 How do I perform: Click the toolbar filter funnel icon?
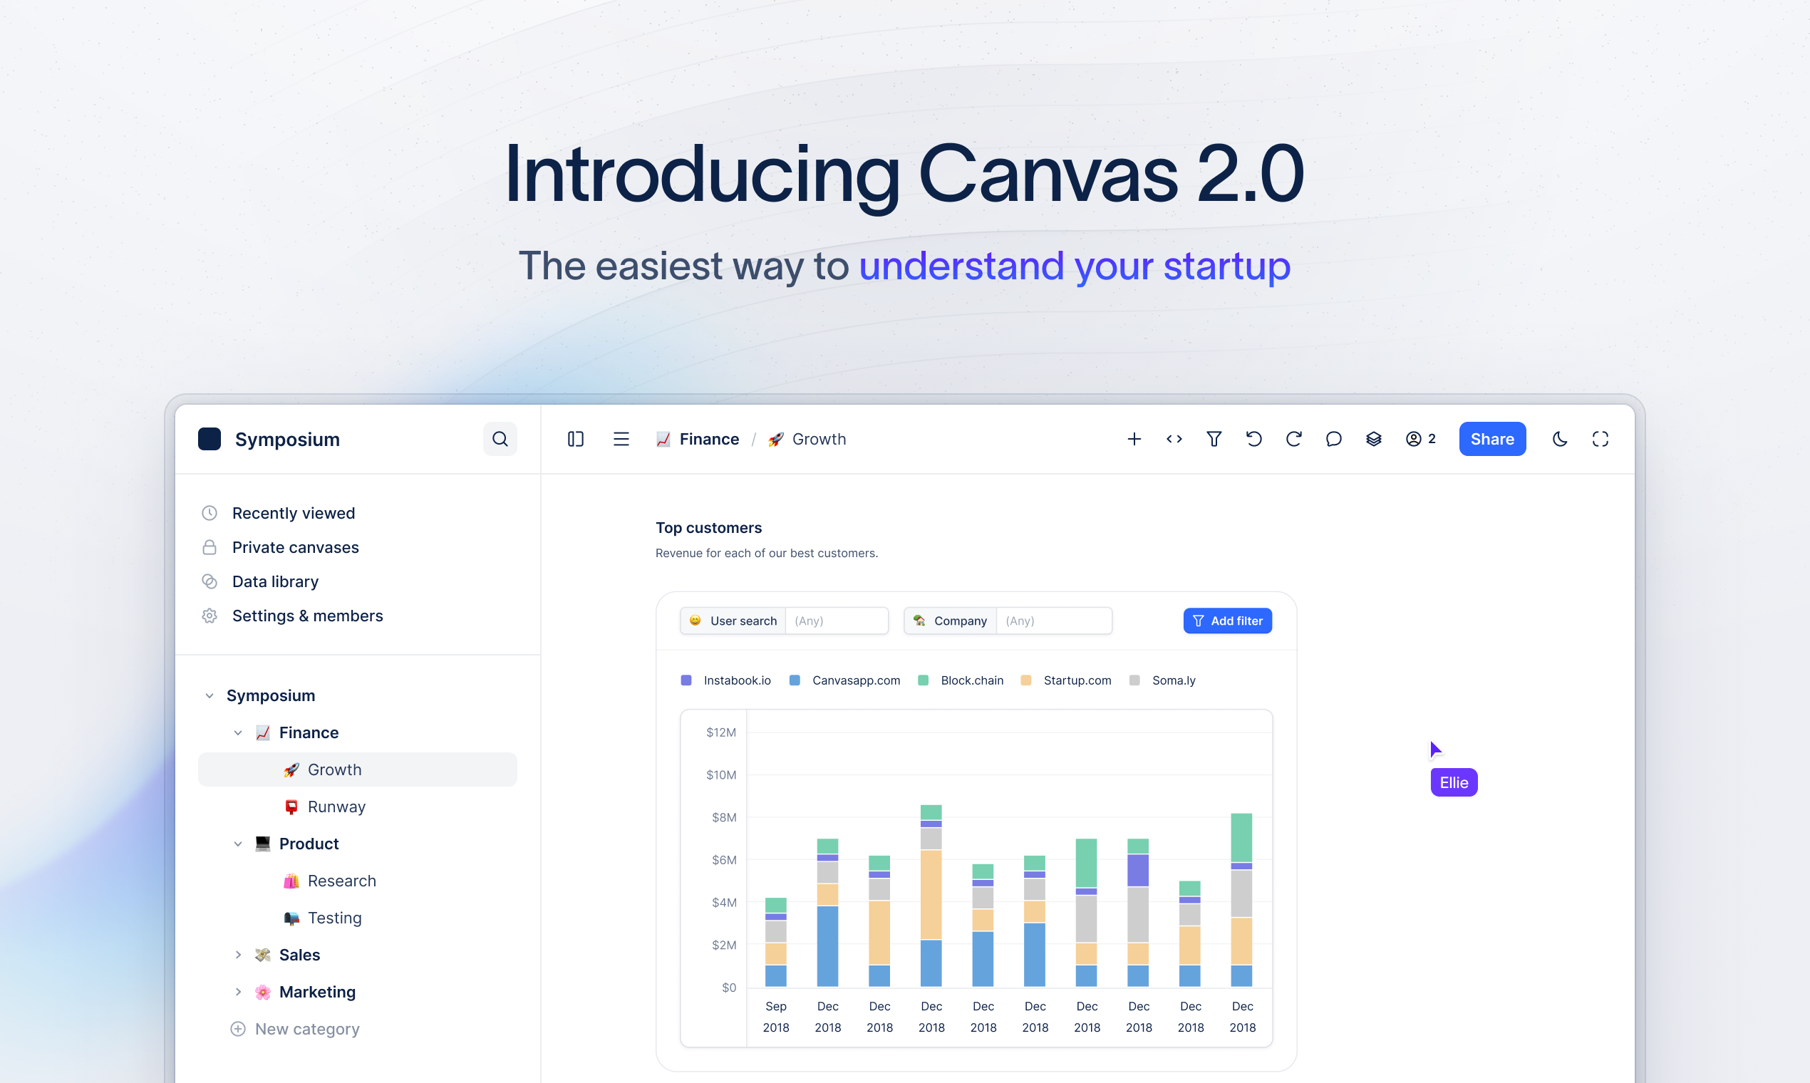click(1214, 439)
